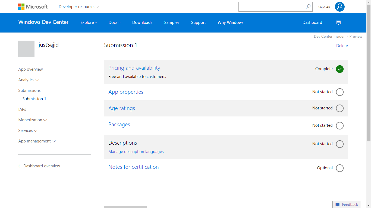Open Pricing and availability section
The width and height of the screenshot is (371, 208).
pos(134,68)
